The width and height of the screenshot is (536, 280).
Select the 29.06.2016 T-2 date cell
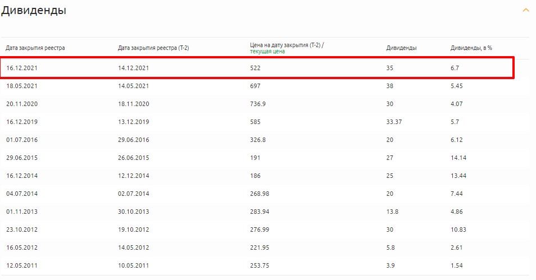[134, 140]
